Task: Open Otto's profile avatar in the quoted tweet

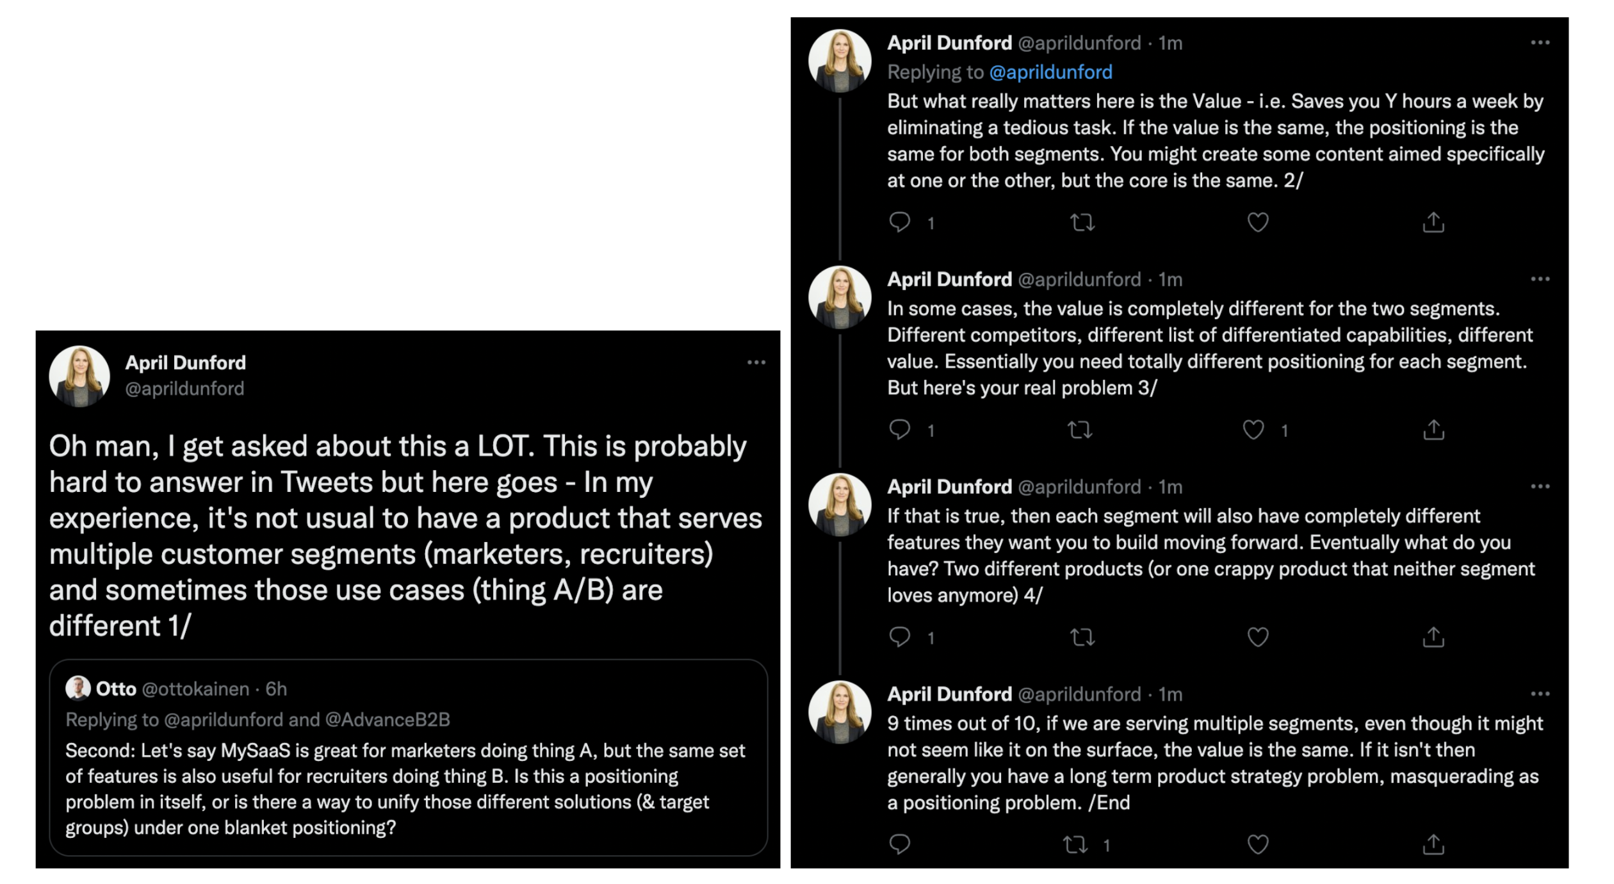Action: click(79, 689)
